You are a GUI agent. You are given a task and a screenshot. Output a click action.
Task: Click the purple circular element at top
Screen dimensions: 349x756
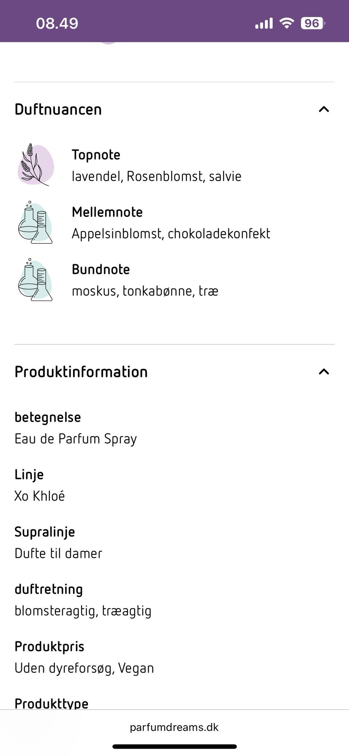(109, 40)
